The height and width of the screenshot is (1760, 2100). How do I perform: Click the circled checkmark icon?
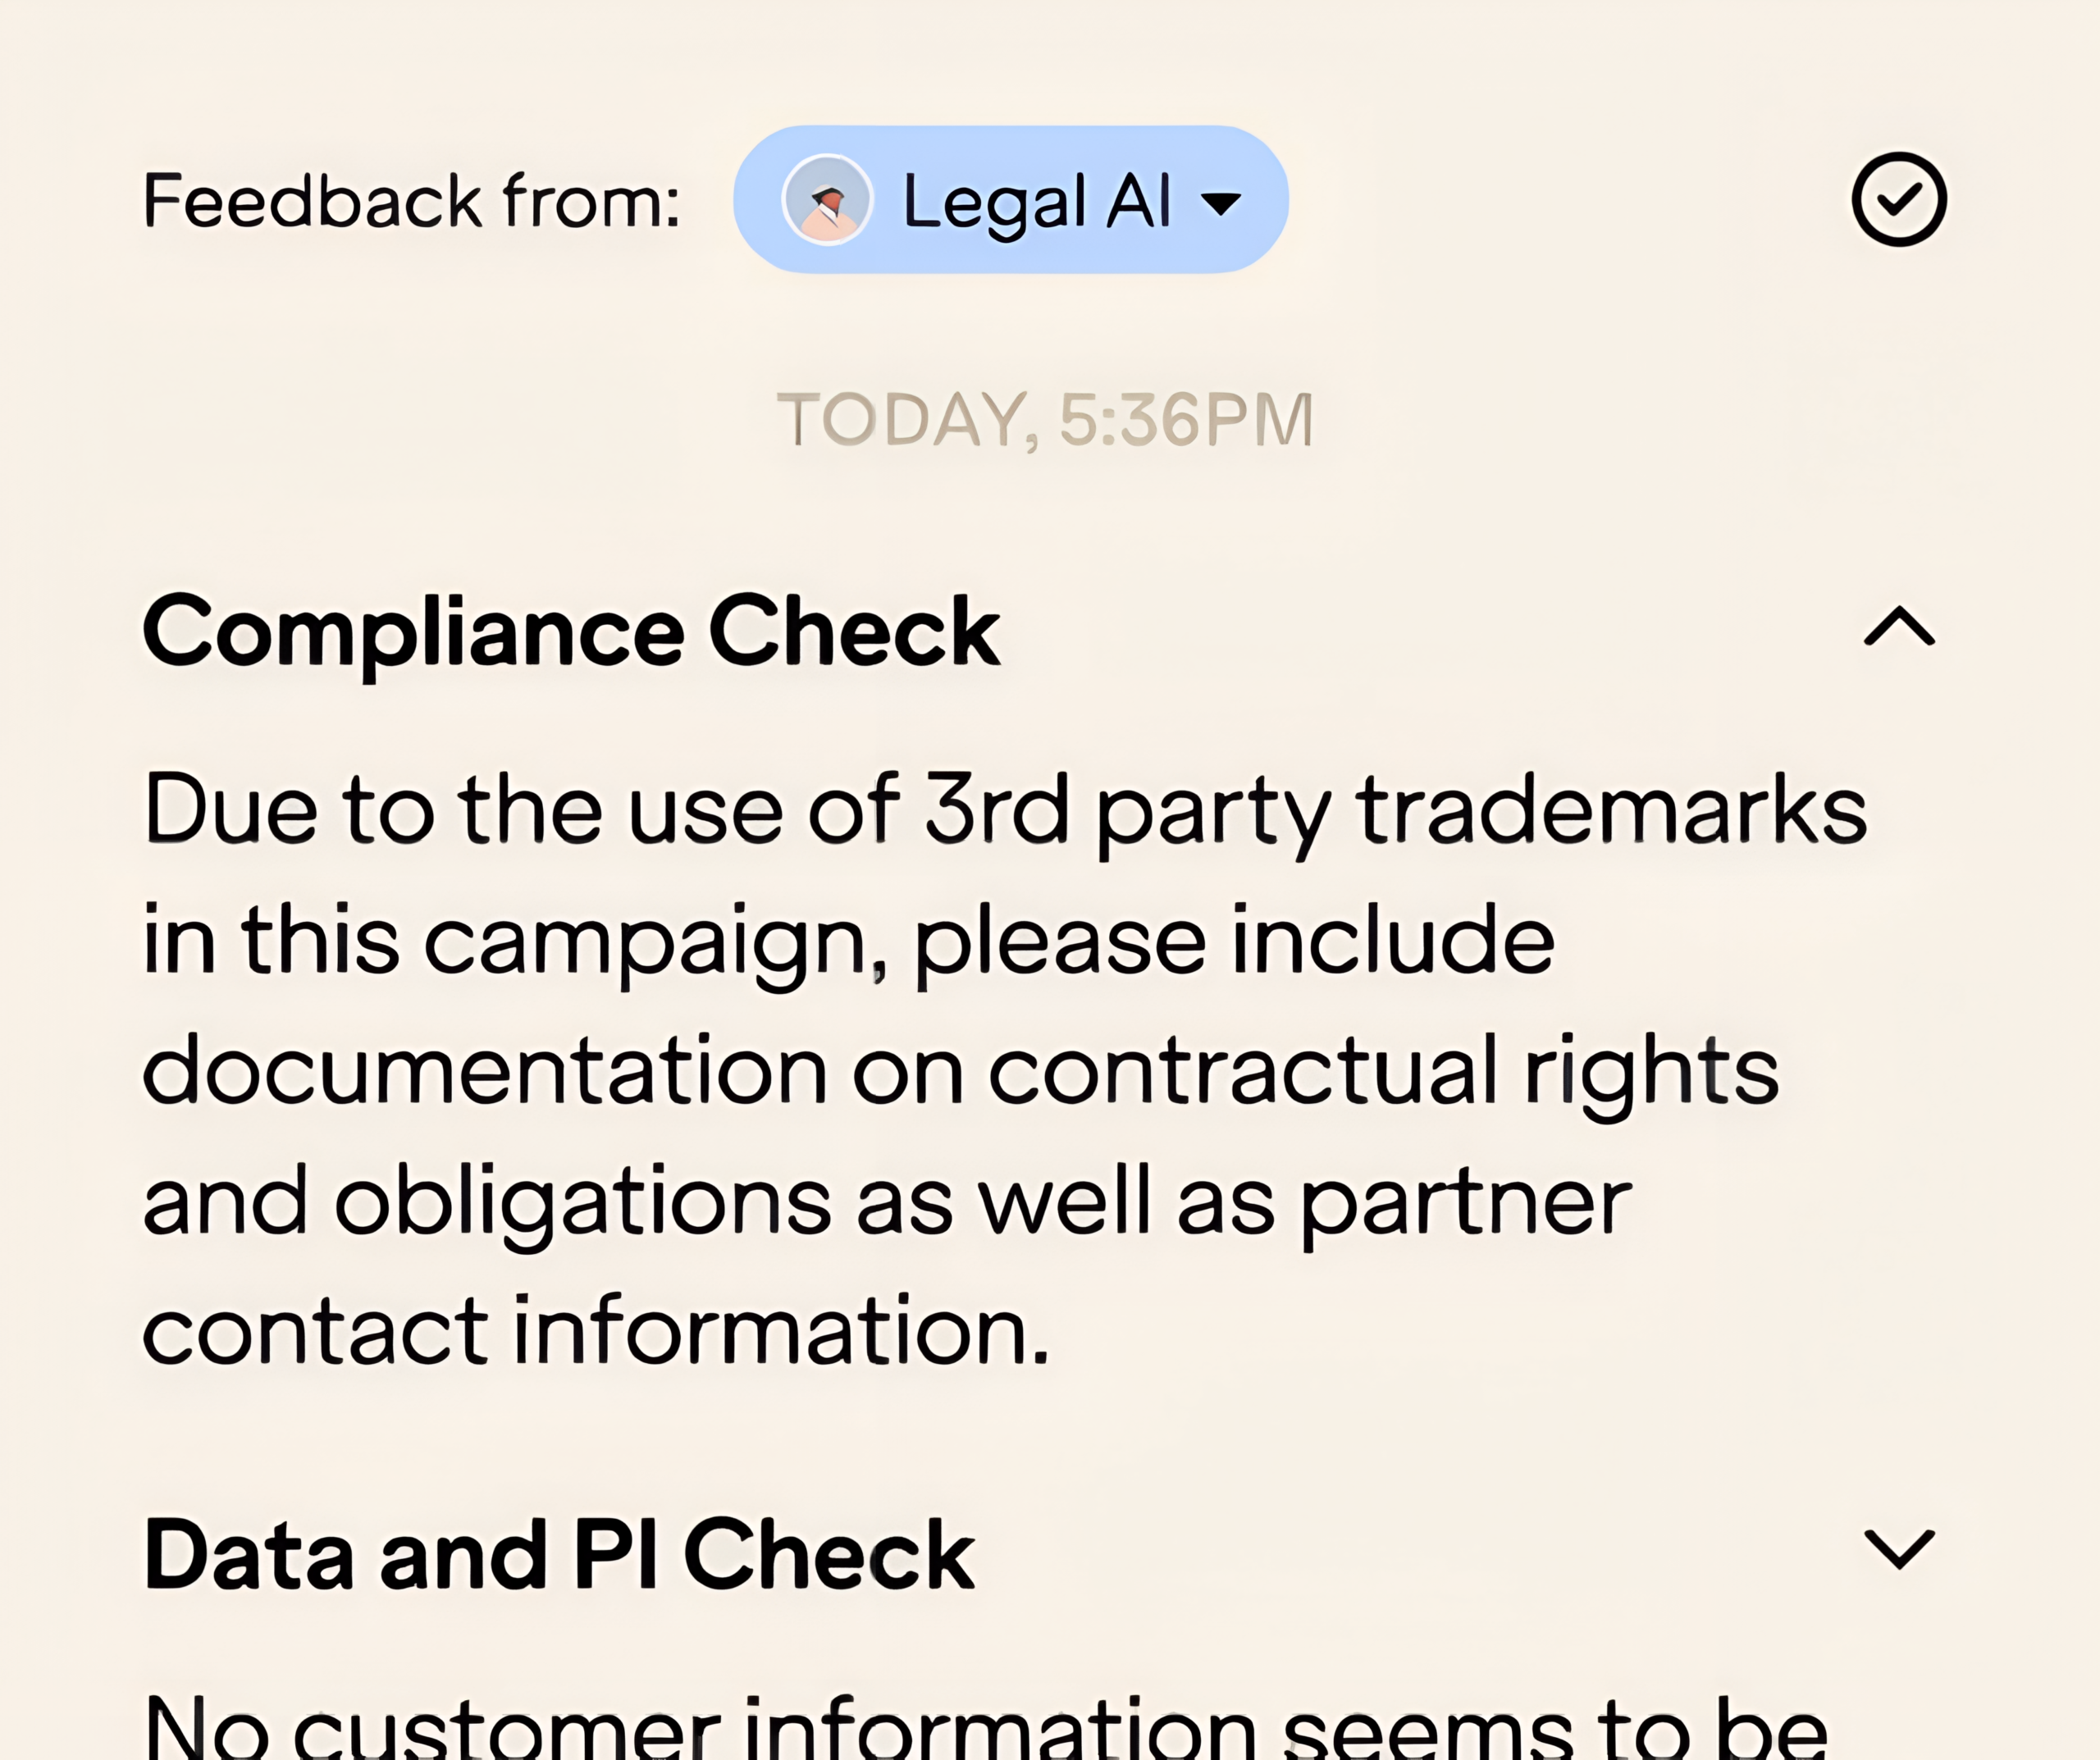point(1898,199)
